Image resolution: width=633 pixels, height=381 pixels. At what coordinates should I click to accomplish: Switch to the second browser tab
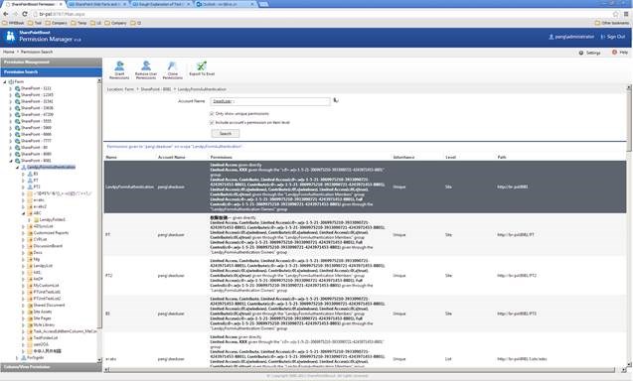pos(97,4)
